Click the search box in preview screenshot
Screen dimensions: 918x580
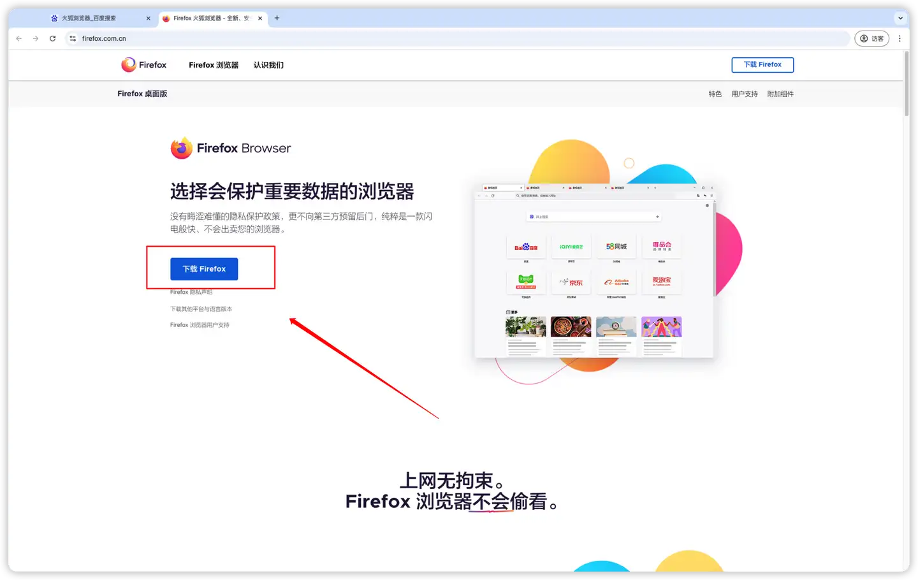(594, 217)
